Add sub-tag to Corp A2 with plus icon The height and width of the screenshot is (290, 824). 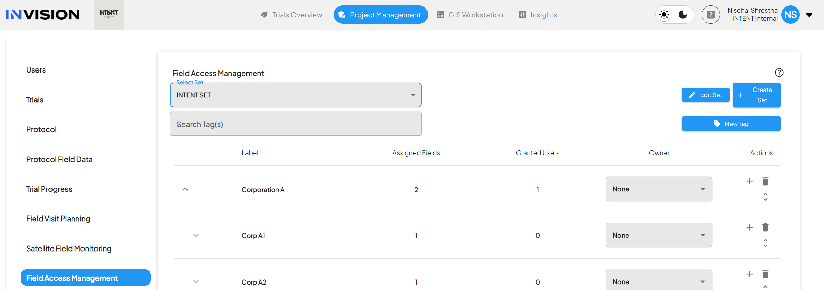[749, 274]
